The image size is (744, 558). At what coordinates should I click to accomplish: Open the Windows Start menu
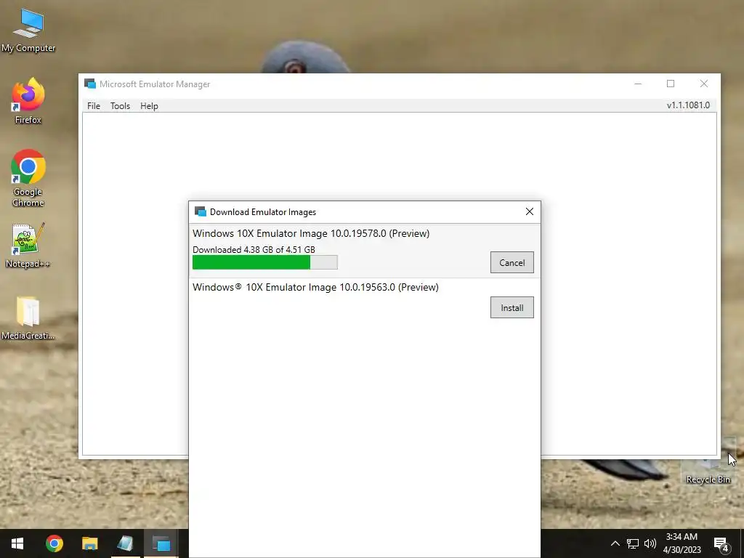coord(17,543)
